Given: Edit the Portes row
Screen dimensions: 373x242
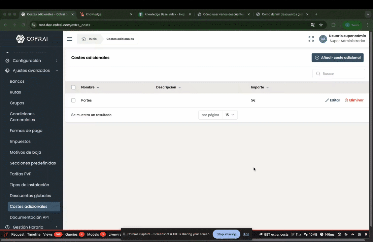Looking at the screenshot, I should coord(332,100).
